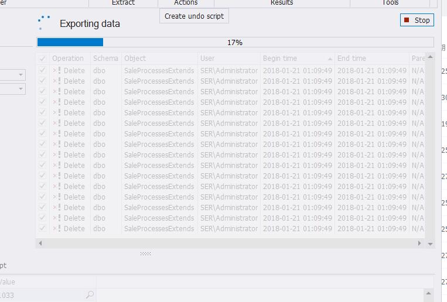Open the upper dropdown in left panel
447x302 pixels.
(21, 75)
